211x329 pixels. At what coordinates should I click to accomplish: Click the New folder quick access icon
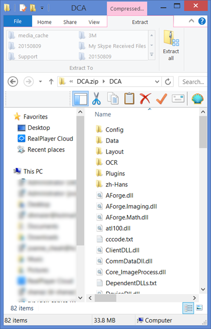coord(32,8)
